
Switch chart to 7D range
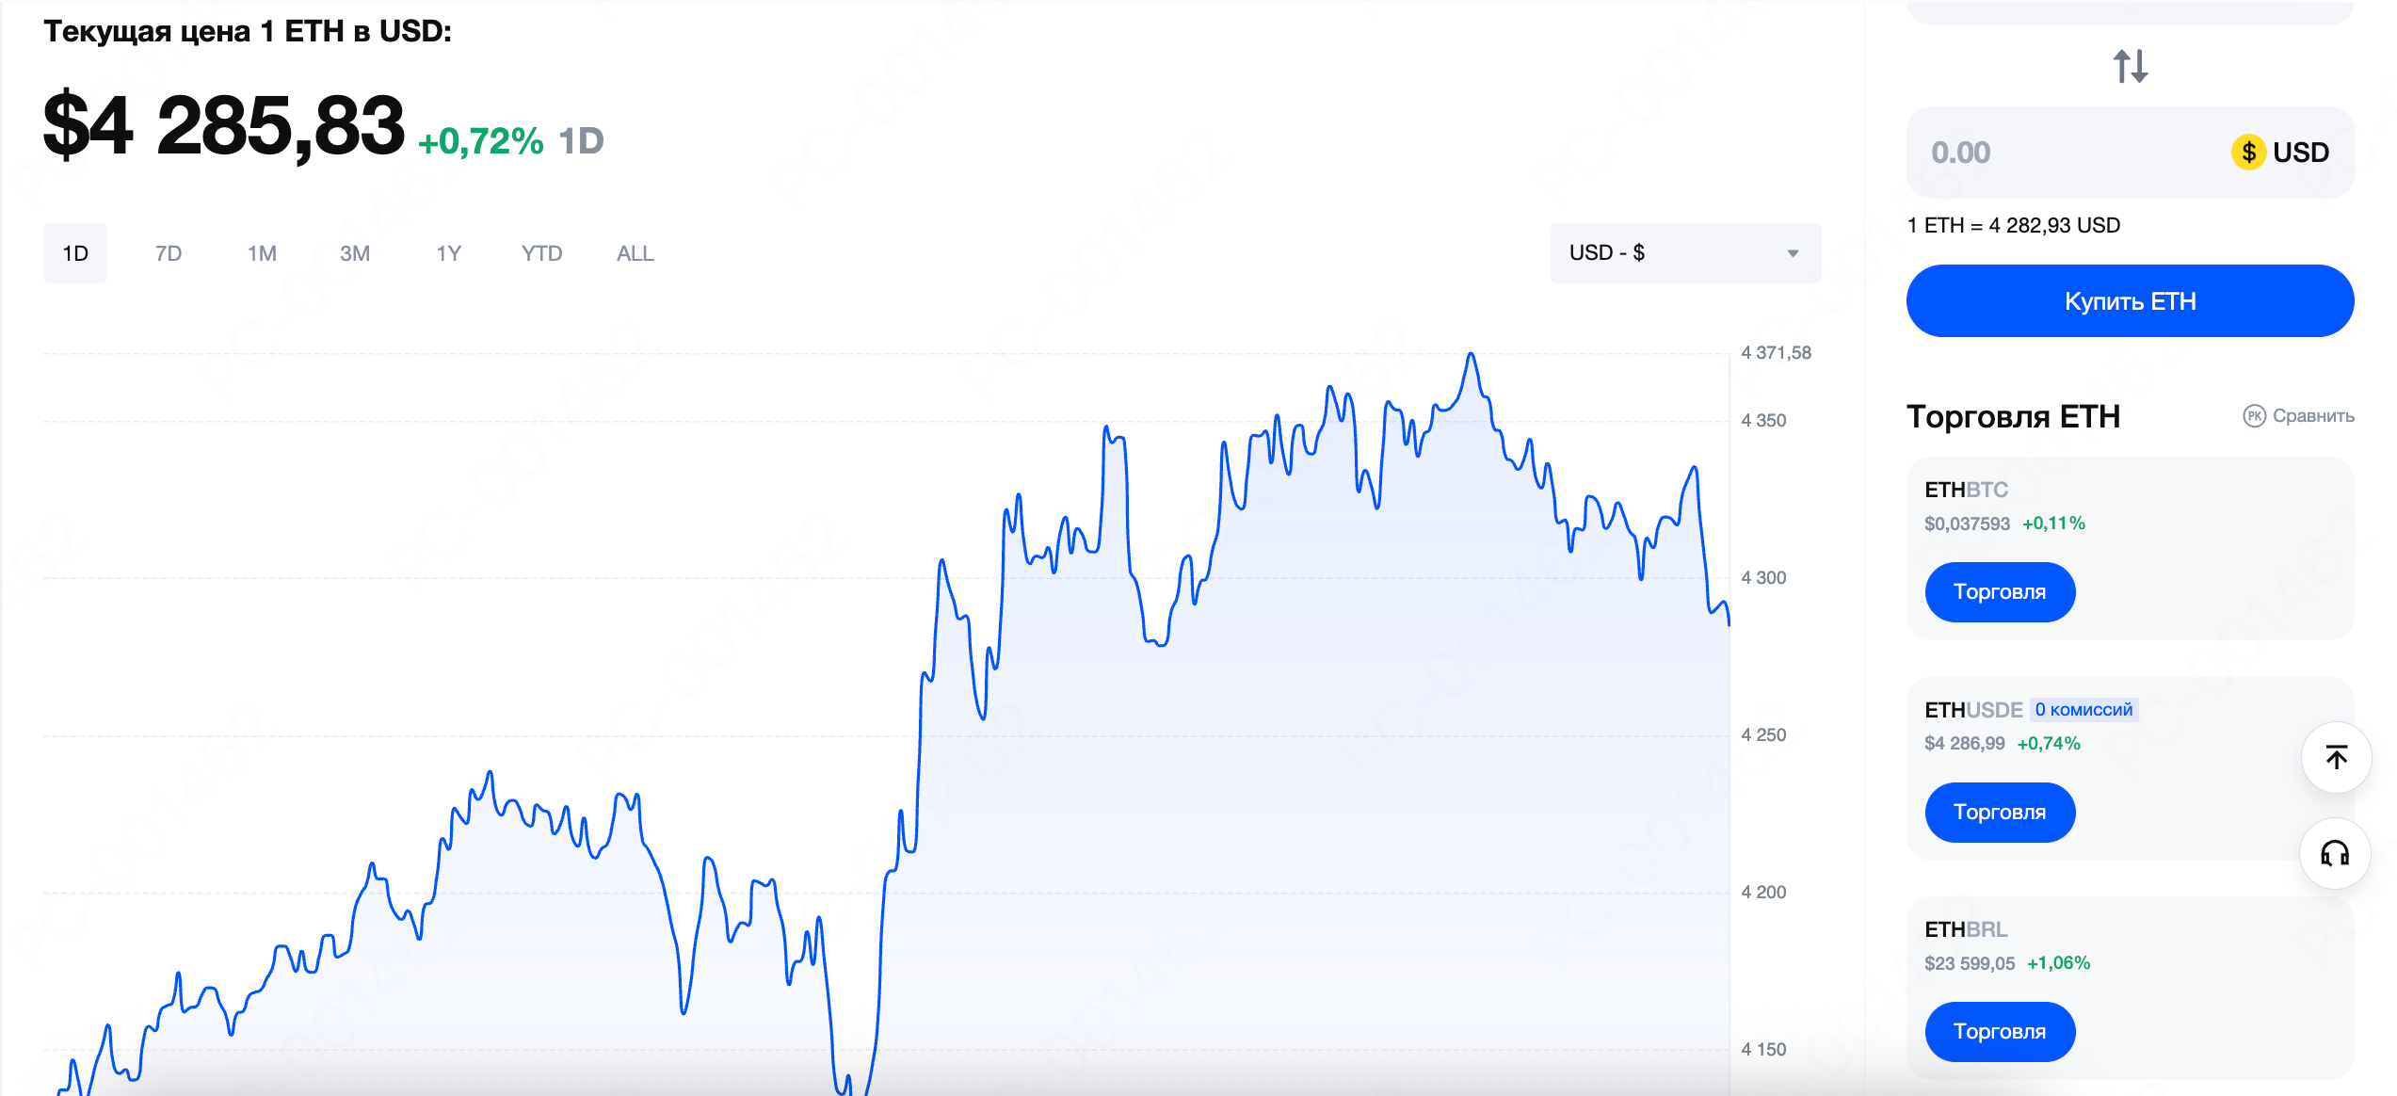coord(169,253)
